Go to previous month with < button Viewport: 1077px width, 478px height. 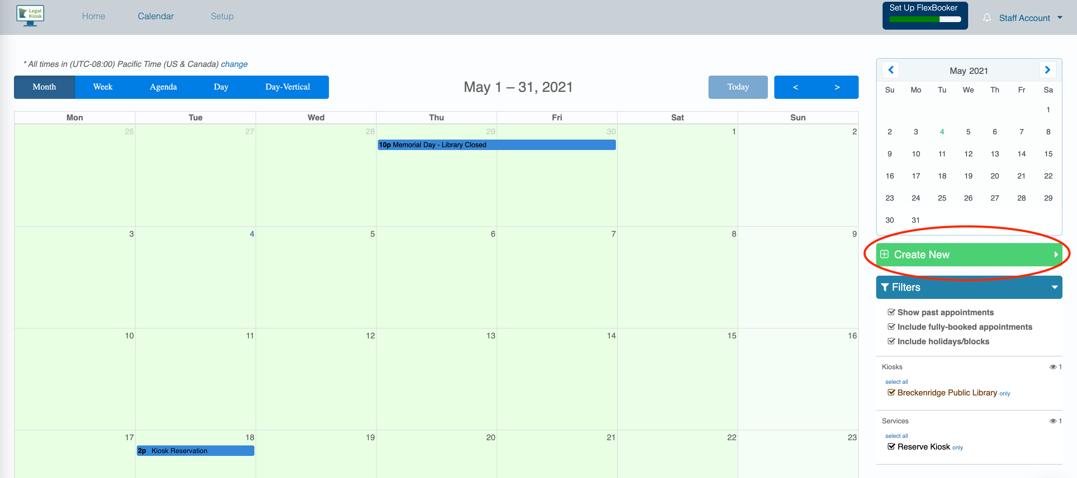(795, 87)
